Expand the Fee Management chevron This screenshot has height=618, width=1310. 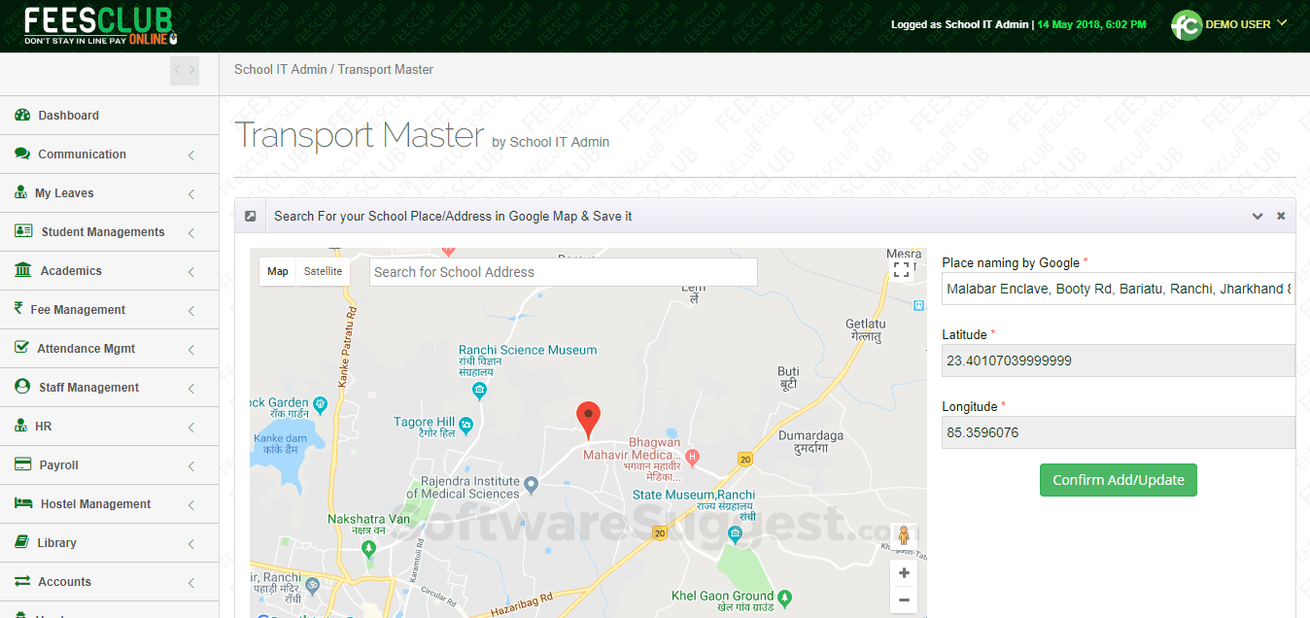[190, 310]
